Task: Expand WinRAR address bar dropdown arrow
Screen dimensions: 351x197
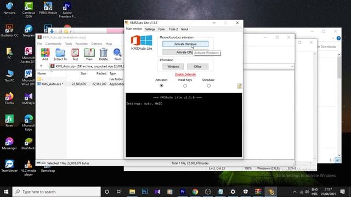Action: (x=292, y=66)
